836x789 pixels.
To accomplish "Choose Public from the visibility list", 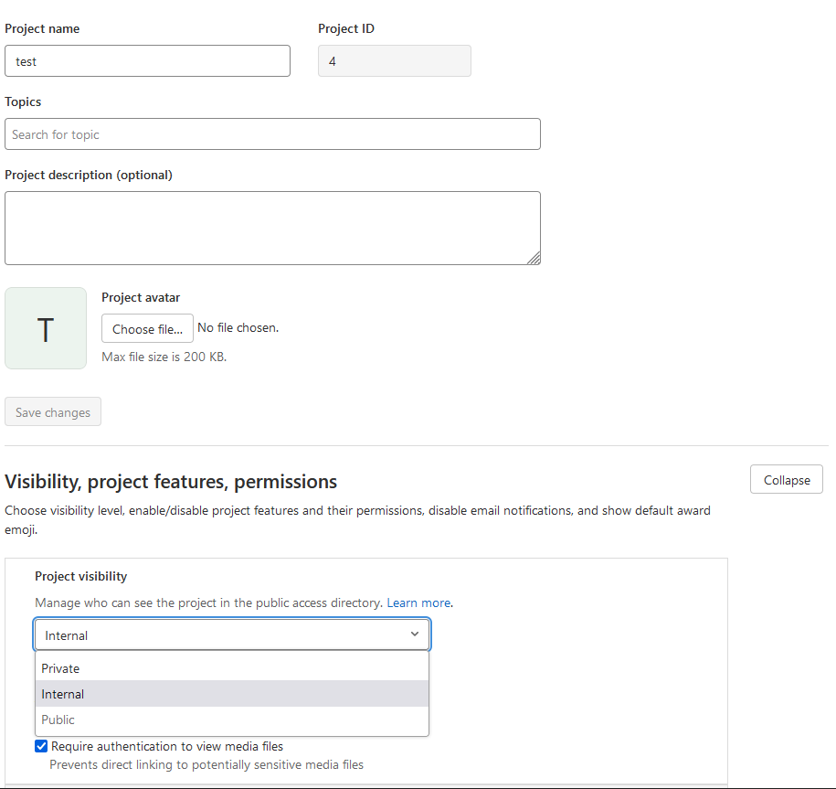I will [x=232, y=720].
